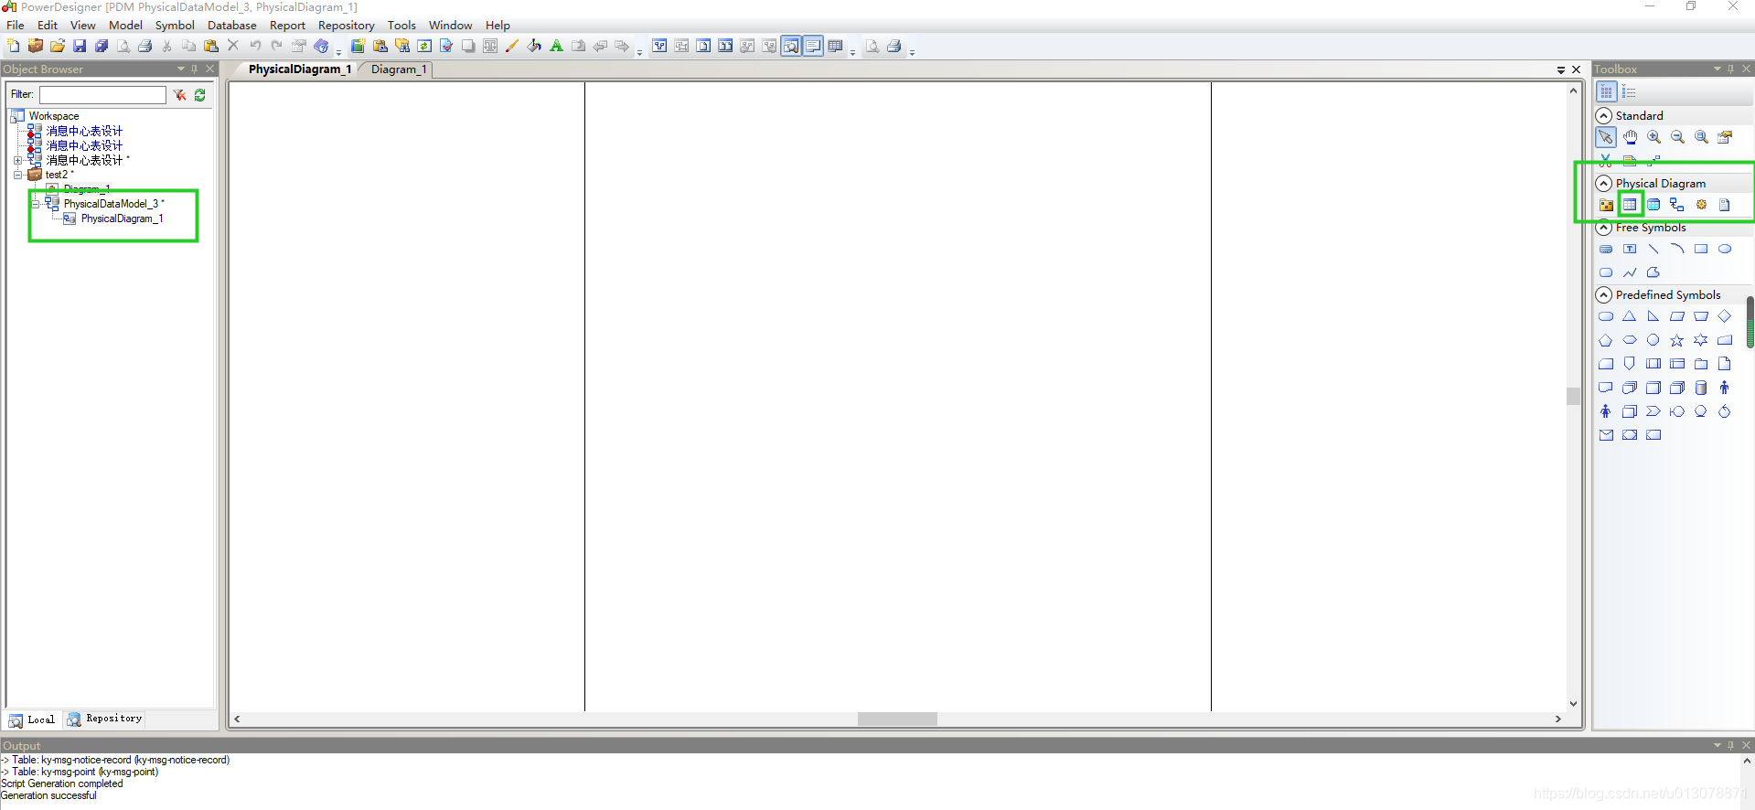This screenshot has width=1755, height=810.
Task: Click the Object Browser filter field
Action: click(102, 95)
